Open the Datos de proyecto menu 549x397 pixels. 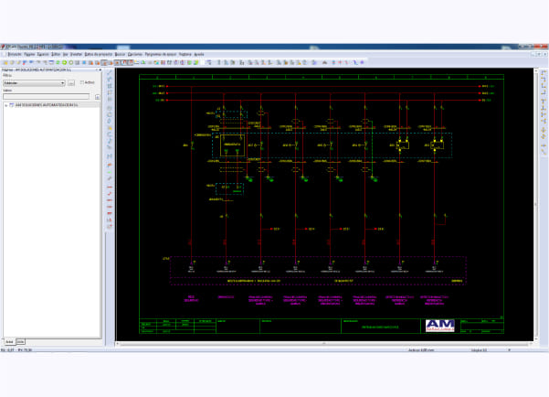click(99, 54)
